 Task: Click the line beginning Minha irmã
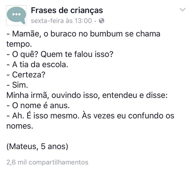87,95
